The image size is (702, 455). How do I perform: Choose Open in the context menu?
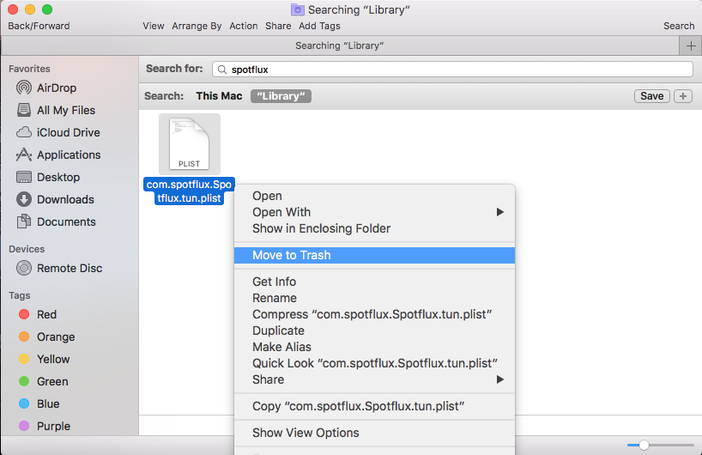(374, 196)
